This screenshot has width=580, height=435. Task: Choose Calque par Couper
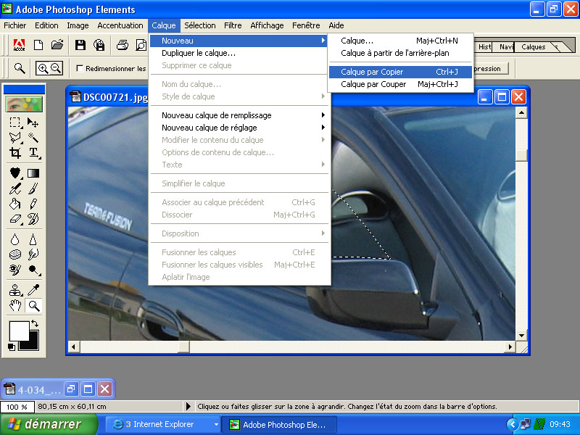tap(400, 84)
